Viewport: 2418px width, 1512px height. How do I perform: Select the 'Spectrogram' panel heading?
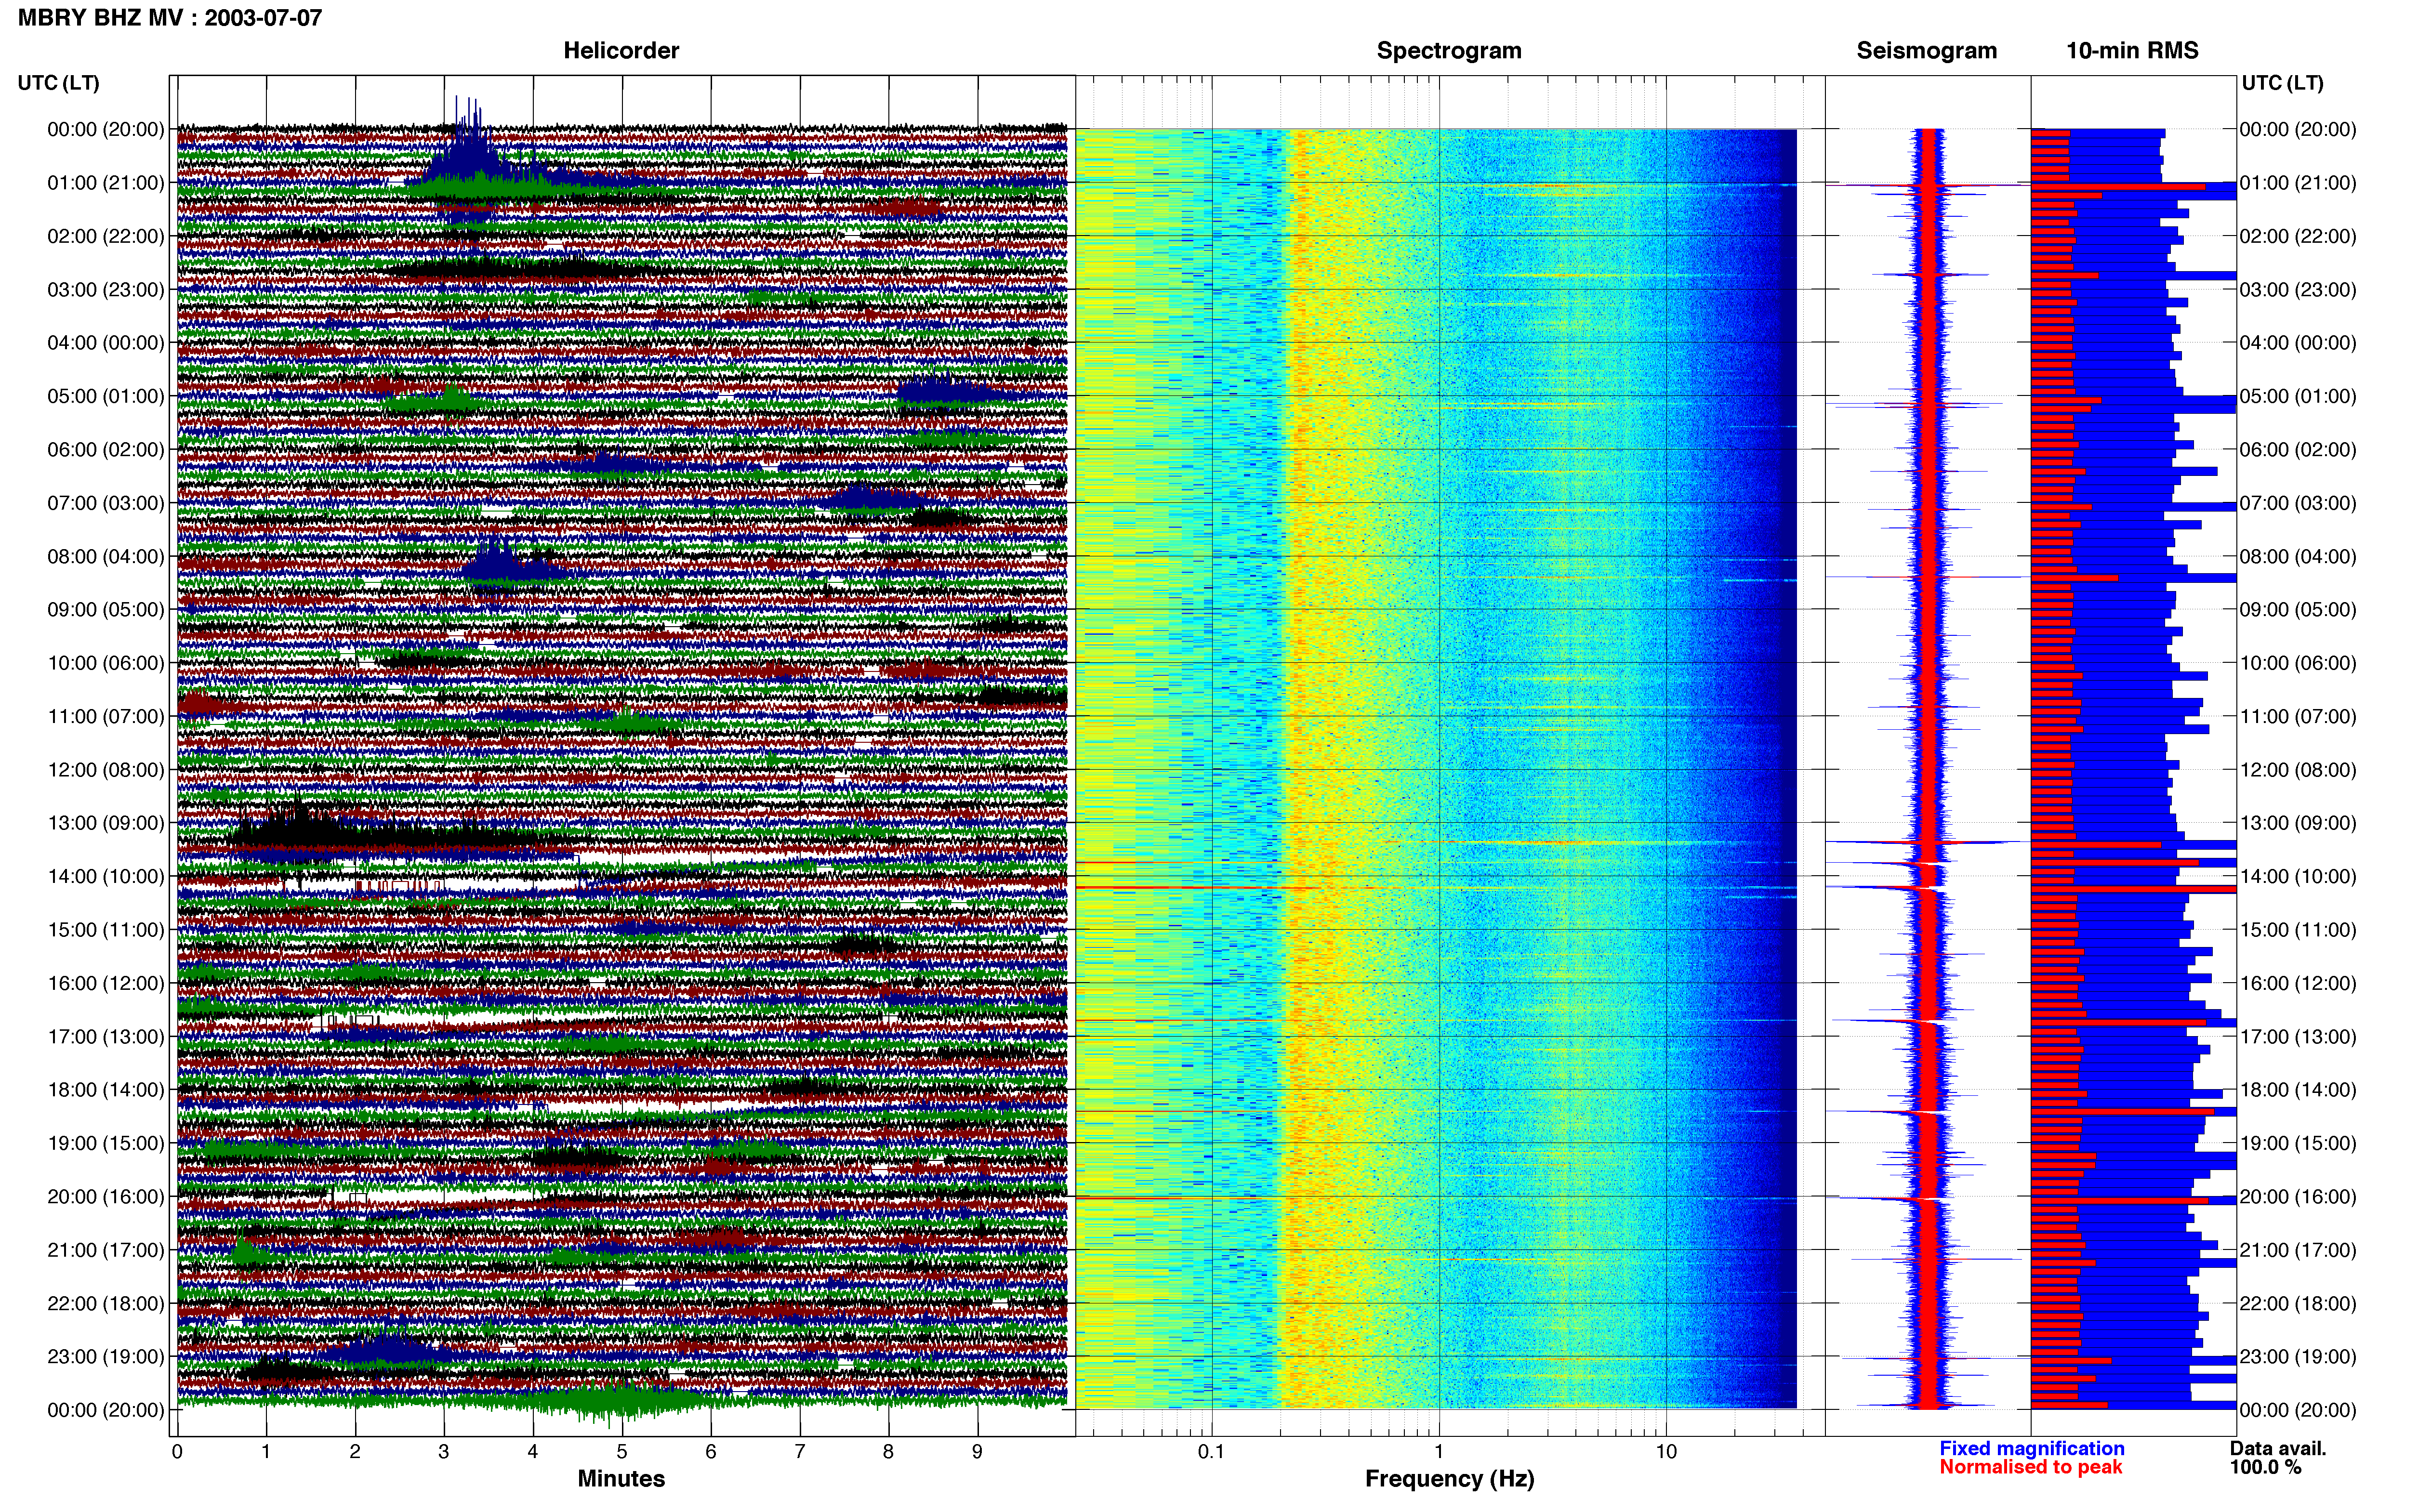point(1449,51)
